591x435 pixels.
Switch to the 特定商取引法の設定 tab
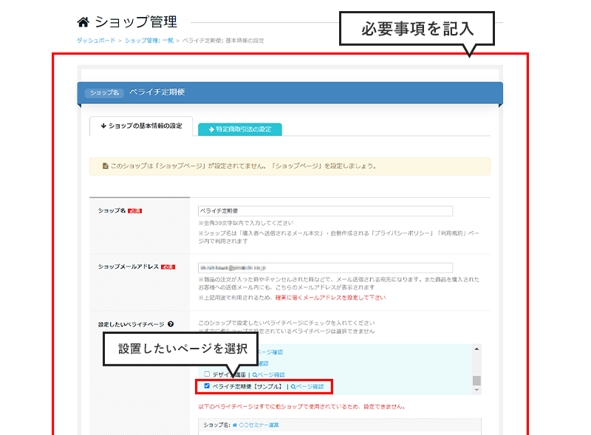pyautogui.click(x=239, y=129)
